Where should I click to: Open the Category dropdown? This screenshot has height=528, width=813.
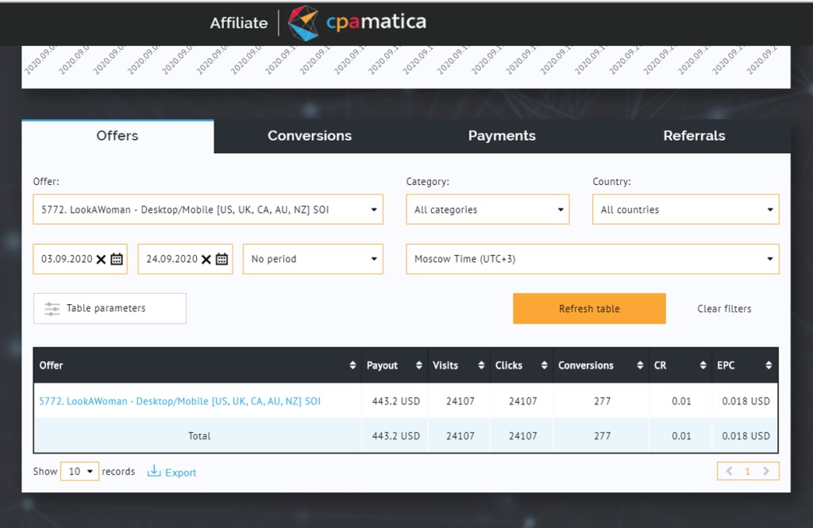click(x=487, y=210)
